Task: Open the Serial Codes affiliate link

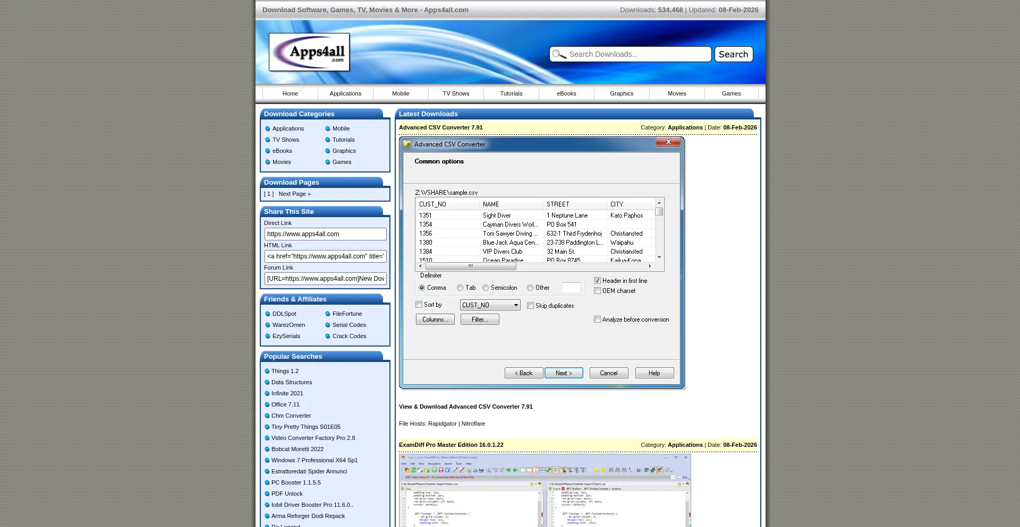Action: tap(349, 325)
